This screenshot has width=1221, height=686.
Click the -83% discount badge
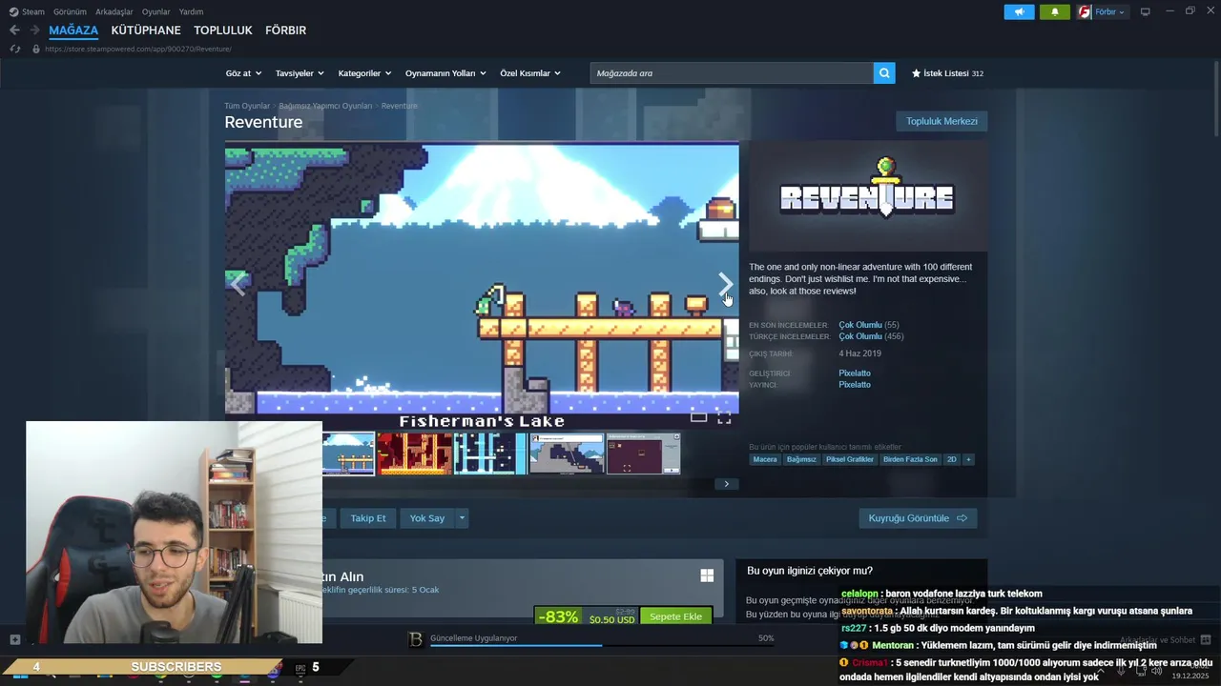(x=558, y=616)
